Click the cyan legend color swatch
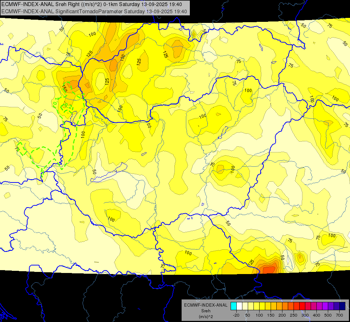This screenshot has width=350, height=322. click(x=233, y=306)
